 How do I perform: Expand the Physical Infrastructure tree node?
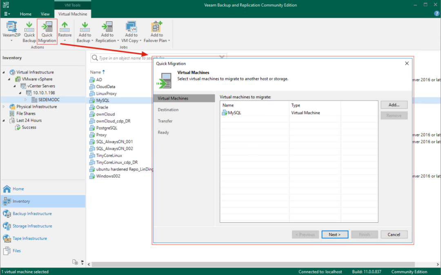[4, 107]
